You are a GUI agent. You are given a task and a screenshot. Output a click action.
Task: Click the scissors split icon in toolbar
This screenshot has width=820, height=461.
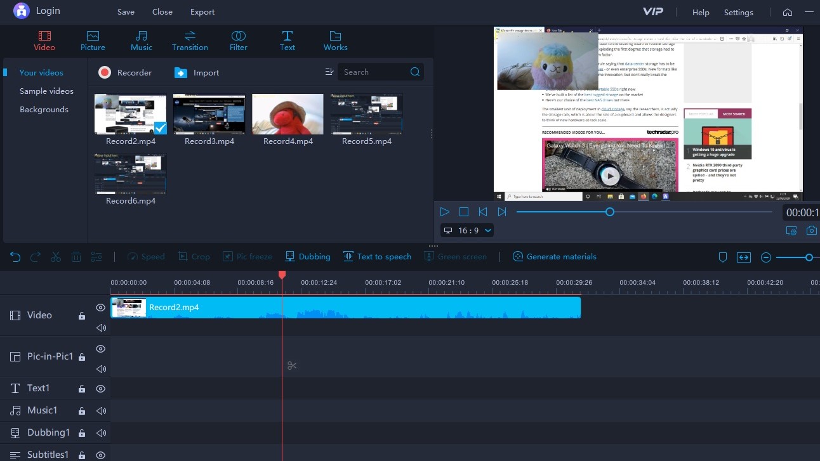pos(56,257)
